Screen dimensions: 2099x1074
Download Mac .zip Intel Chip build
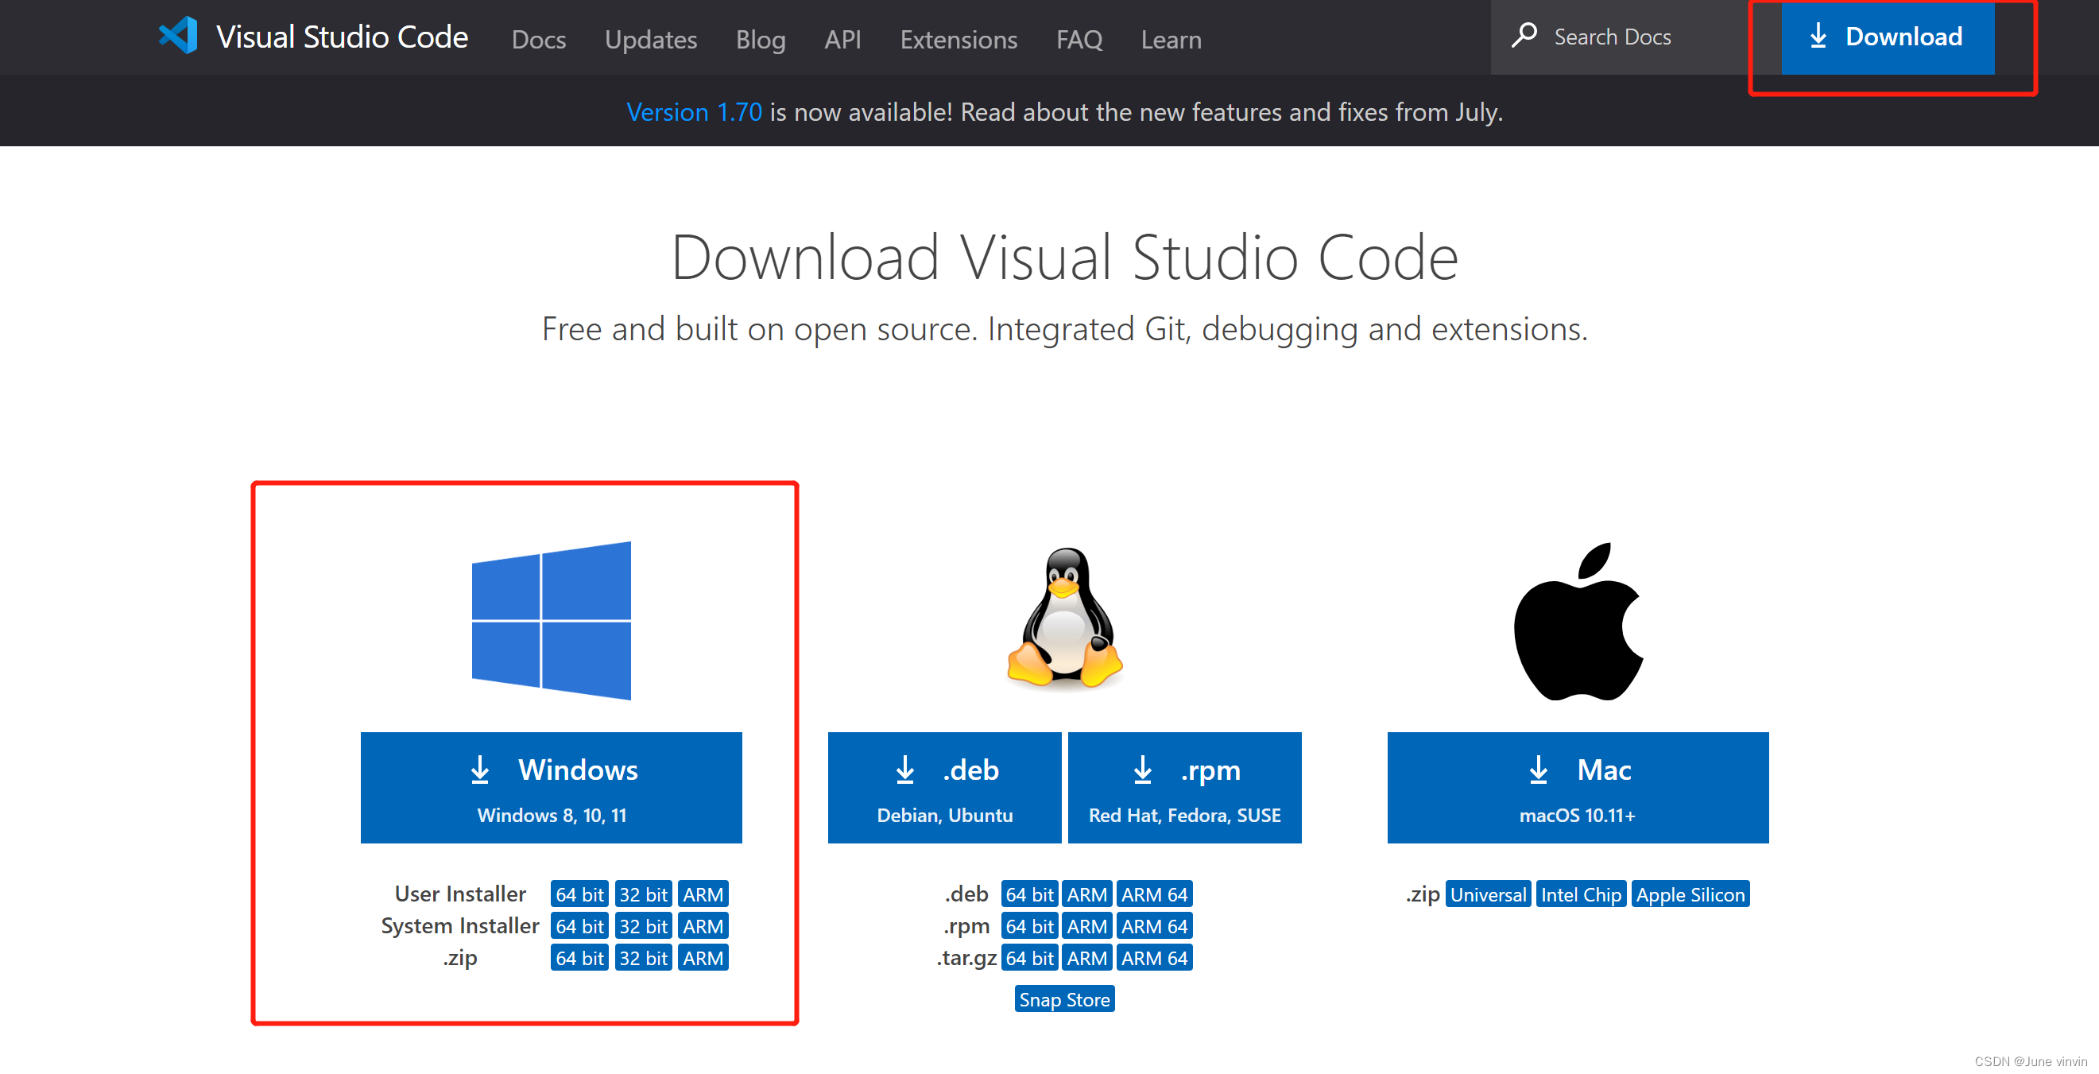coord(1581,894)
